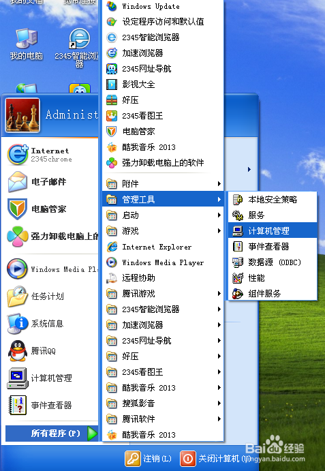Select 2345智能浏览器 folder entry

coord(163,309)
